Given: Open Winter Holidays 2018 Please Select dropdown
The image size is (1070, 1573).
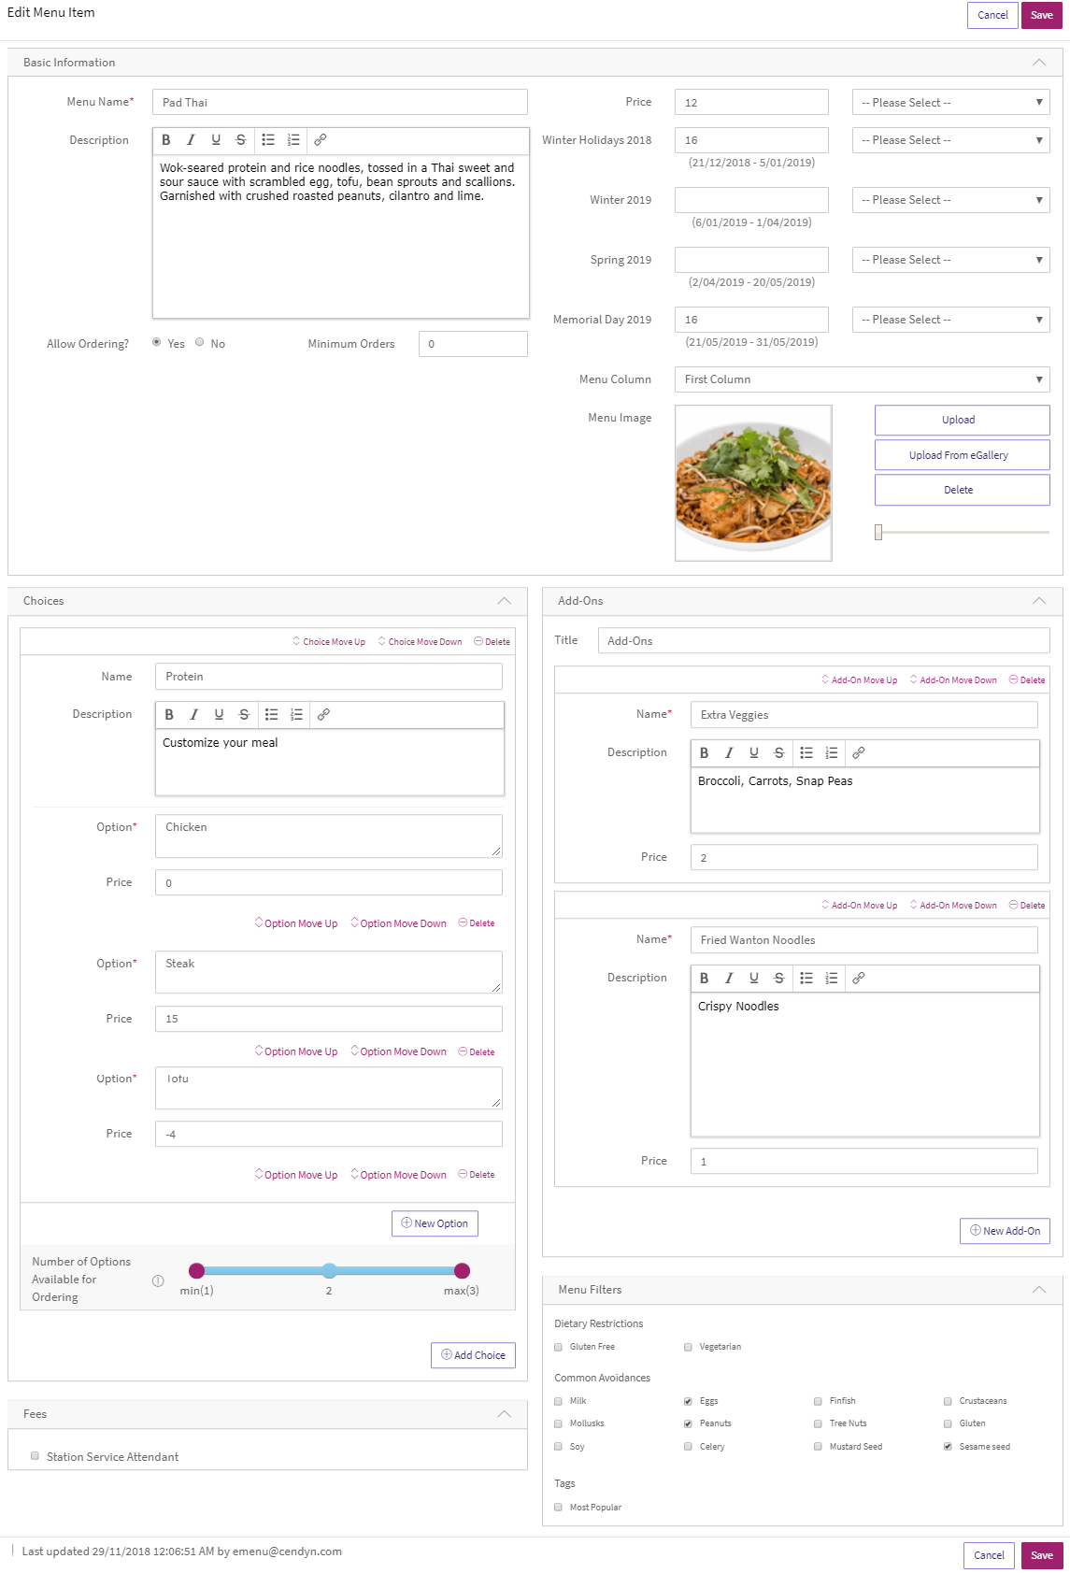Looking at the screenshot, I should click(950, 140).
